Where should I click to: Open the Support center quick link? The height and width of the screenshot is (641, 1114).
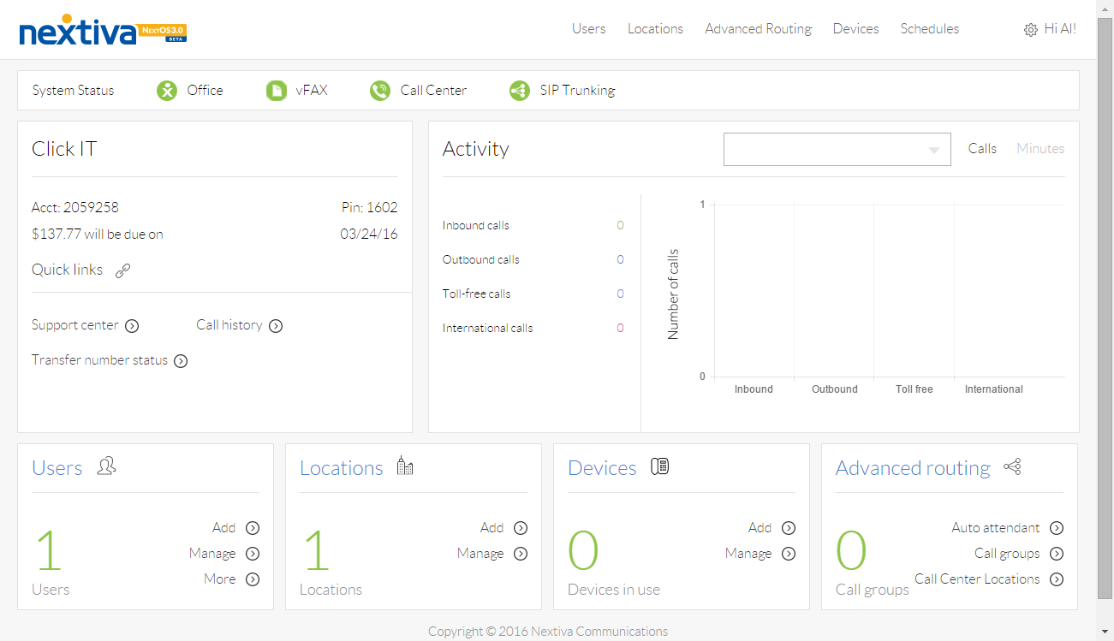point(75,325)
